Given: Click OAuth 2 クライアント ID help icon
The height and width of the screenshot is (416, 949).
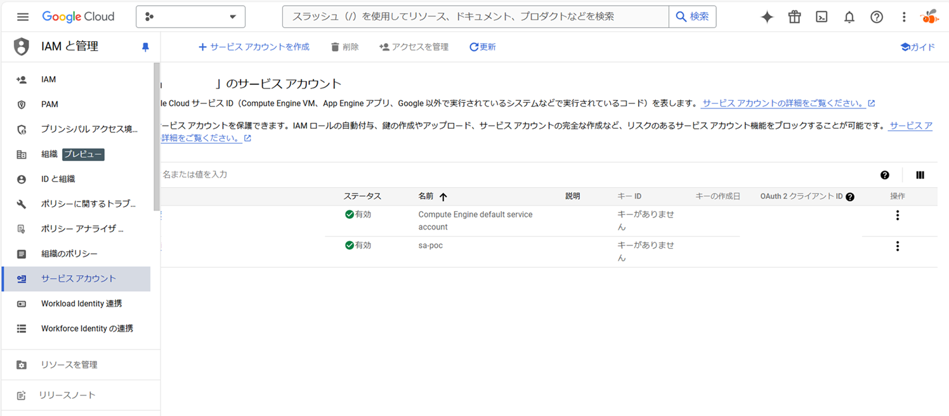Looking at the screenshot, I should coord(850,197).
